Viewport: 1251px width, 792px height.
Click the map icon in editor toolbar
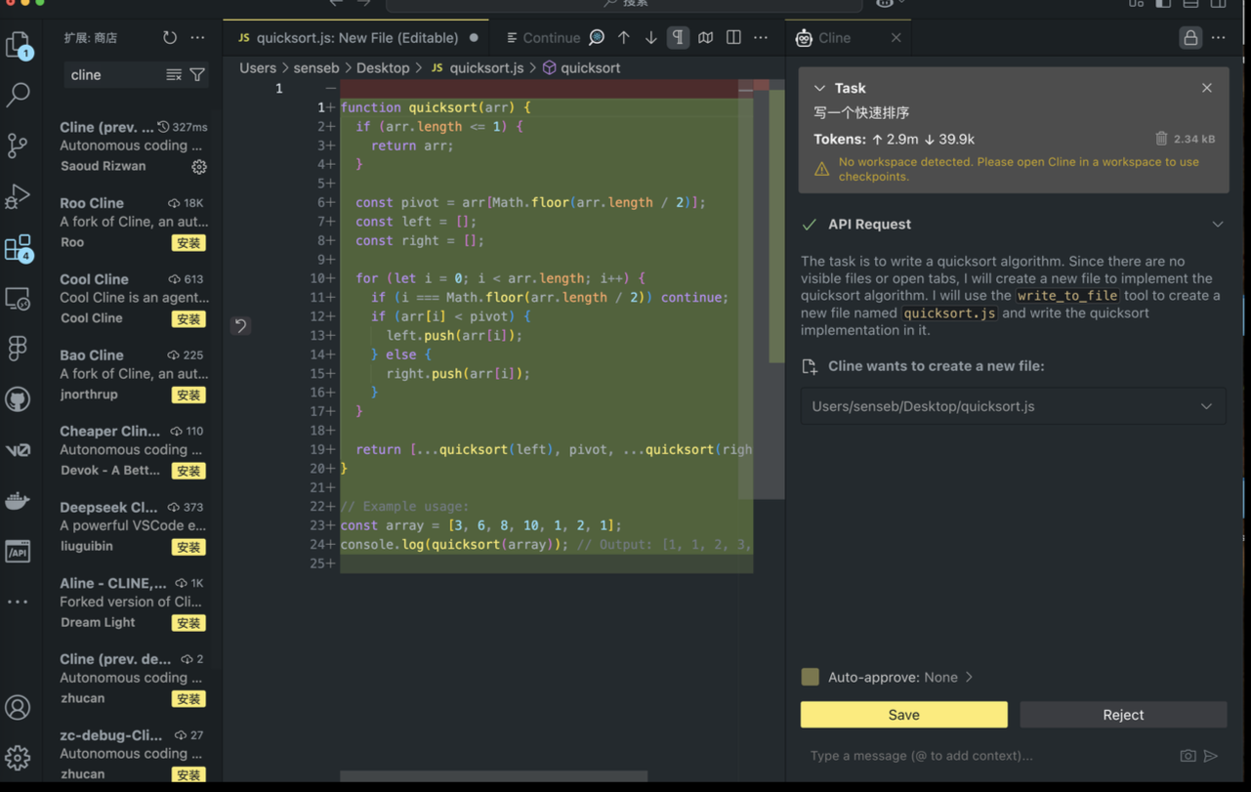point(706,38)
